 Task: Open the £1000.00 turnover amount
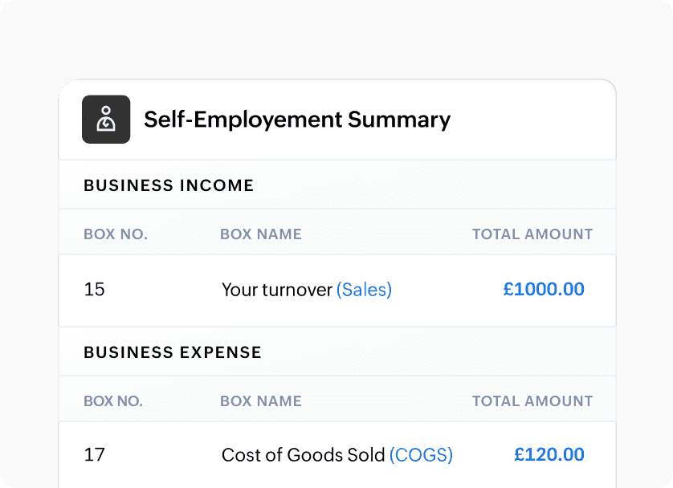click(544, 290)
